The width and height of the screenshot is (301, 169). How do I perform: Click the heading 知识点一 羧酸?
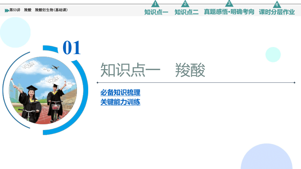[153, 70]
